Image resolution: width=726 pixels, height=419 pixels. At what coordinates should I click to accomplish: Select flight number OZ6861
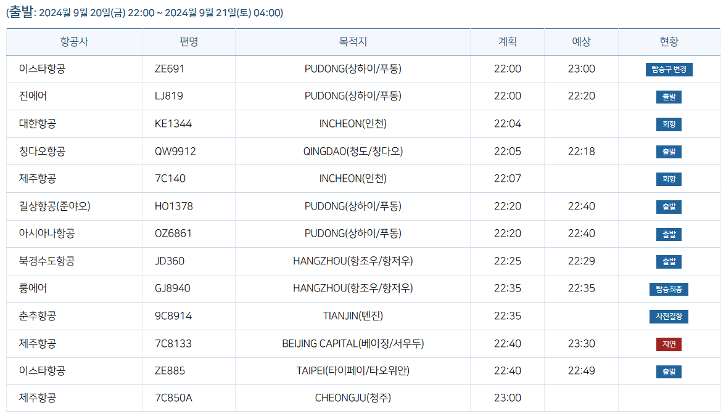[x=173, y=234]
